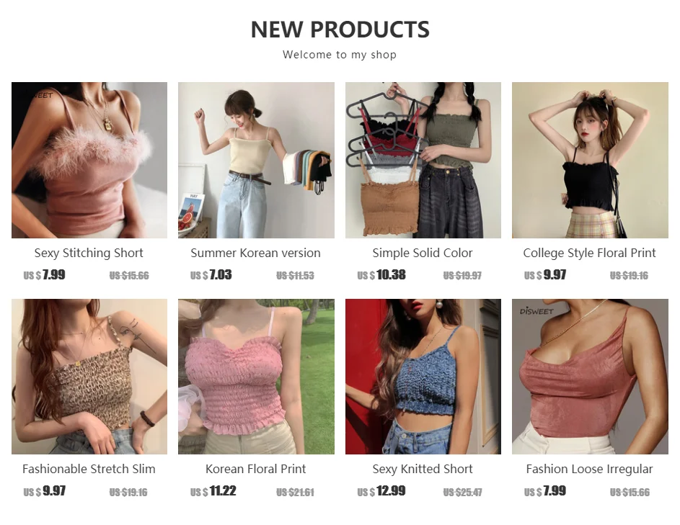Click the US $12.99 sale price
The height and width of the screenshot is (525, 680).
[x=381, y=491]
